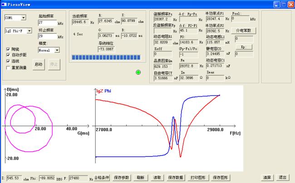Click the Kp: button
This screenshot has height=183, width=295.
coord(244,46)
